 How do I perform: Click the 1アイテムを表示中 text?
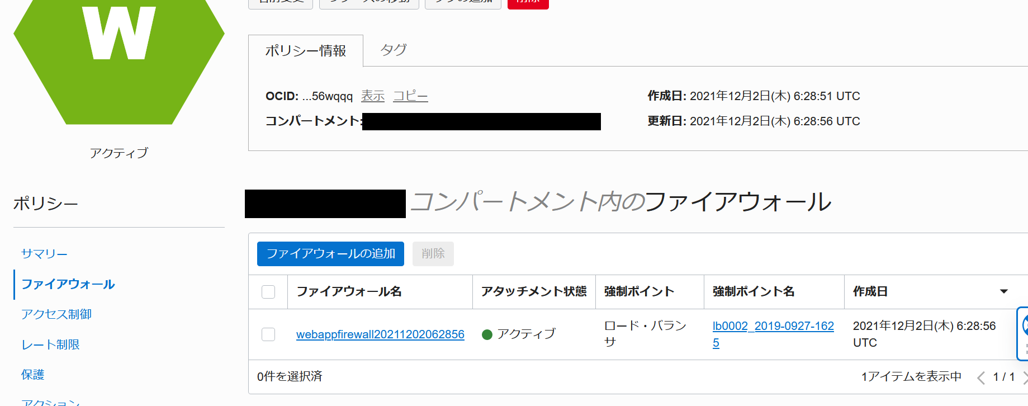click(x=911, y=376)
